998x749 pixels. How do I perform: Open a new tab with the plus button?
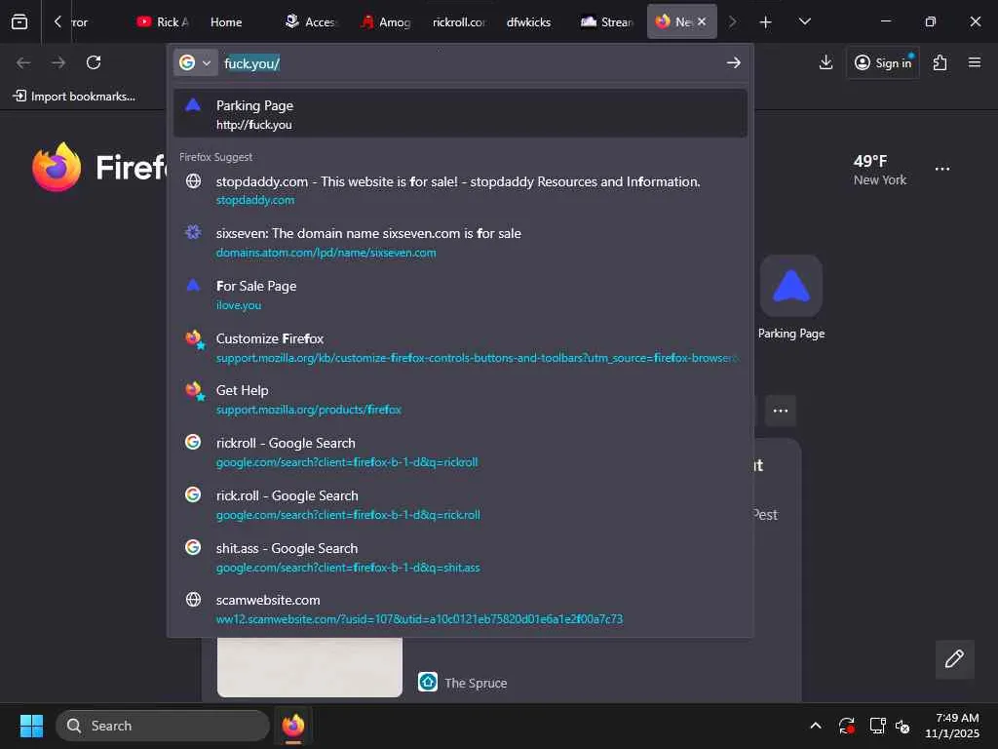click(766, 21)
